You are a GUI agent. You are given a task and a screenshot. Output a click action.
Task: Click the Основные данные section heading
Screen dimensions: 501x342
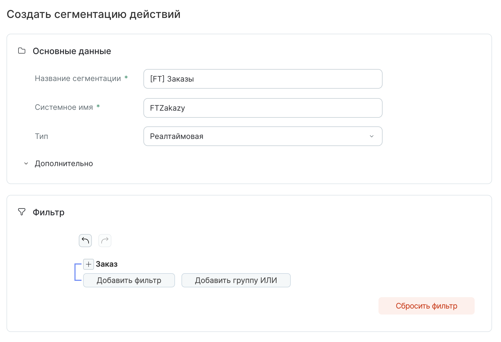pos(72,51)
